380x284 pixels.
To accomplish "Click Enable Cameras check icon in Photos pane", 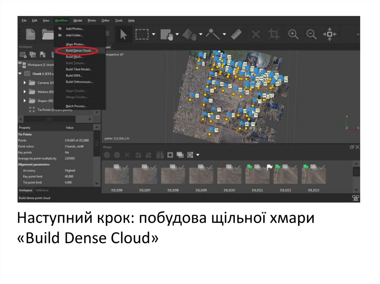I will coord(107,155).
